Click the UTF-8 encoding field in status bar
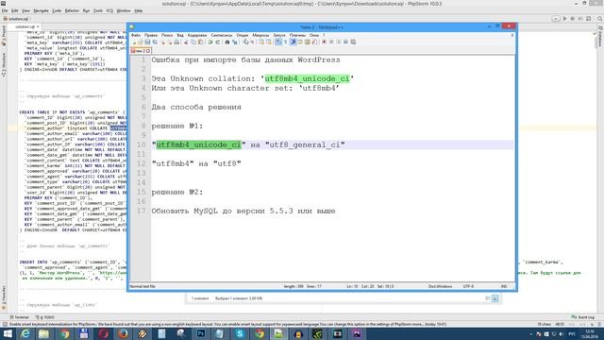This screenshot has height=340, width=604. point(468,286)
